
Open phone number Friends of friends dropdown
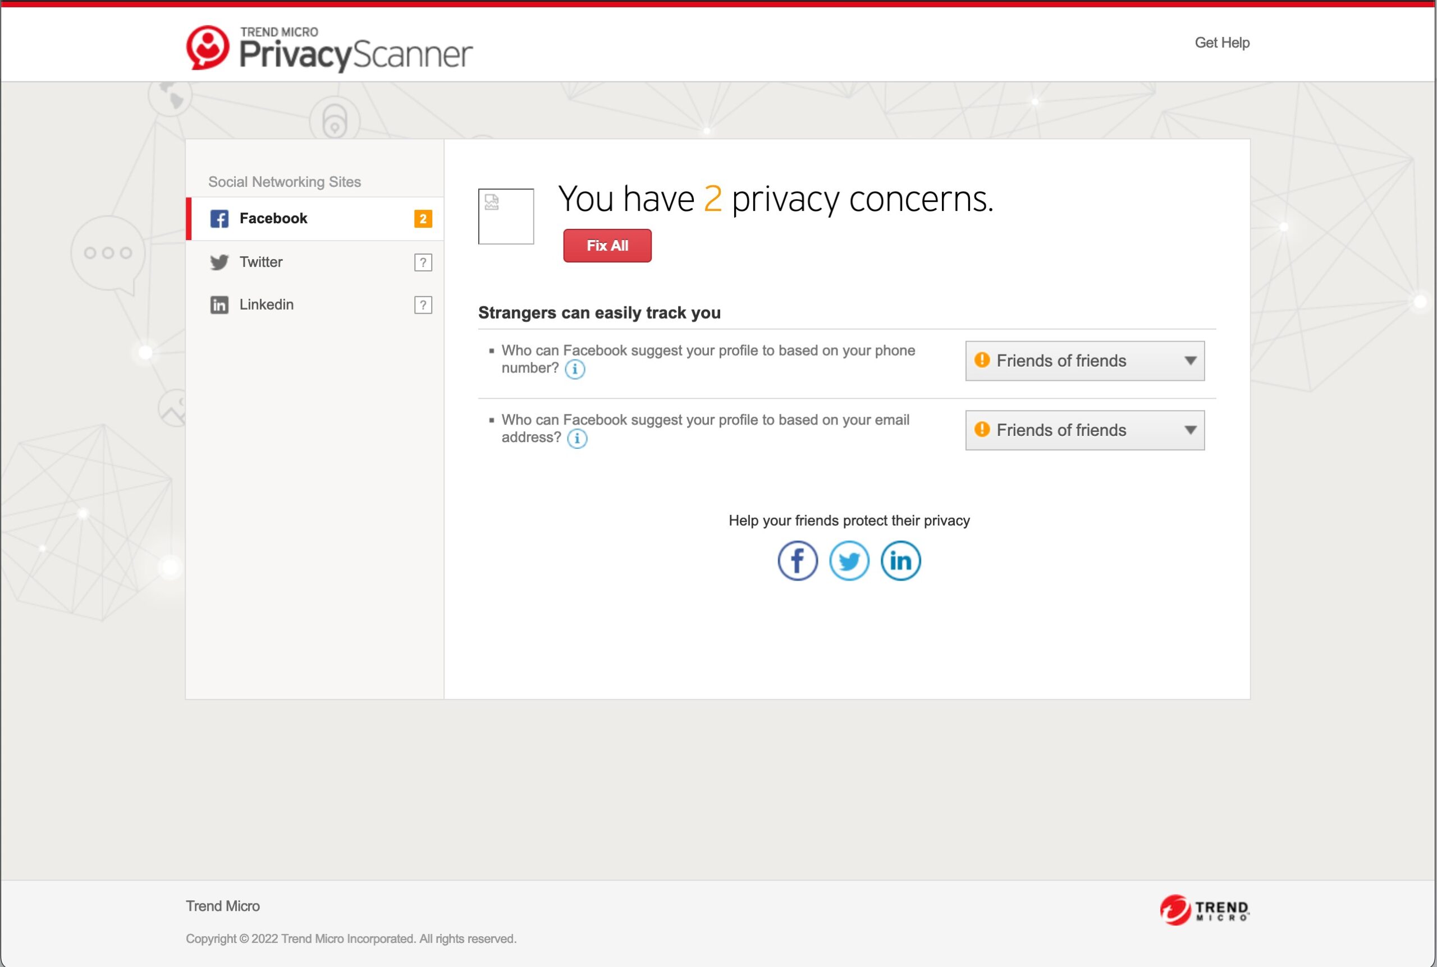pos(1084,361)
